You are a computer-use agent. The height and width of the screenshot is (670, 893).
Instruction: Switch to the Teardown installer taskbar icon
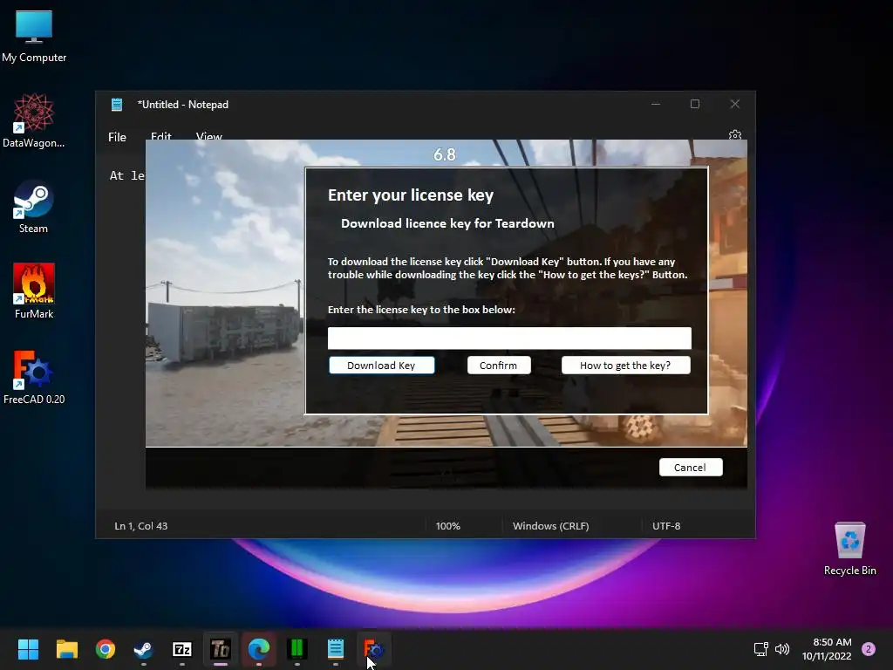coord(221,649)
